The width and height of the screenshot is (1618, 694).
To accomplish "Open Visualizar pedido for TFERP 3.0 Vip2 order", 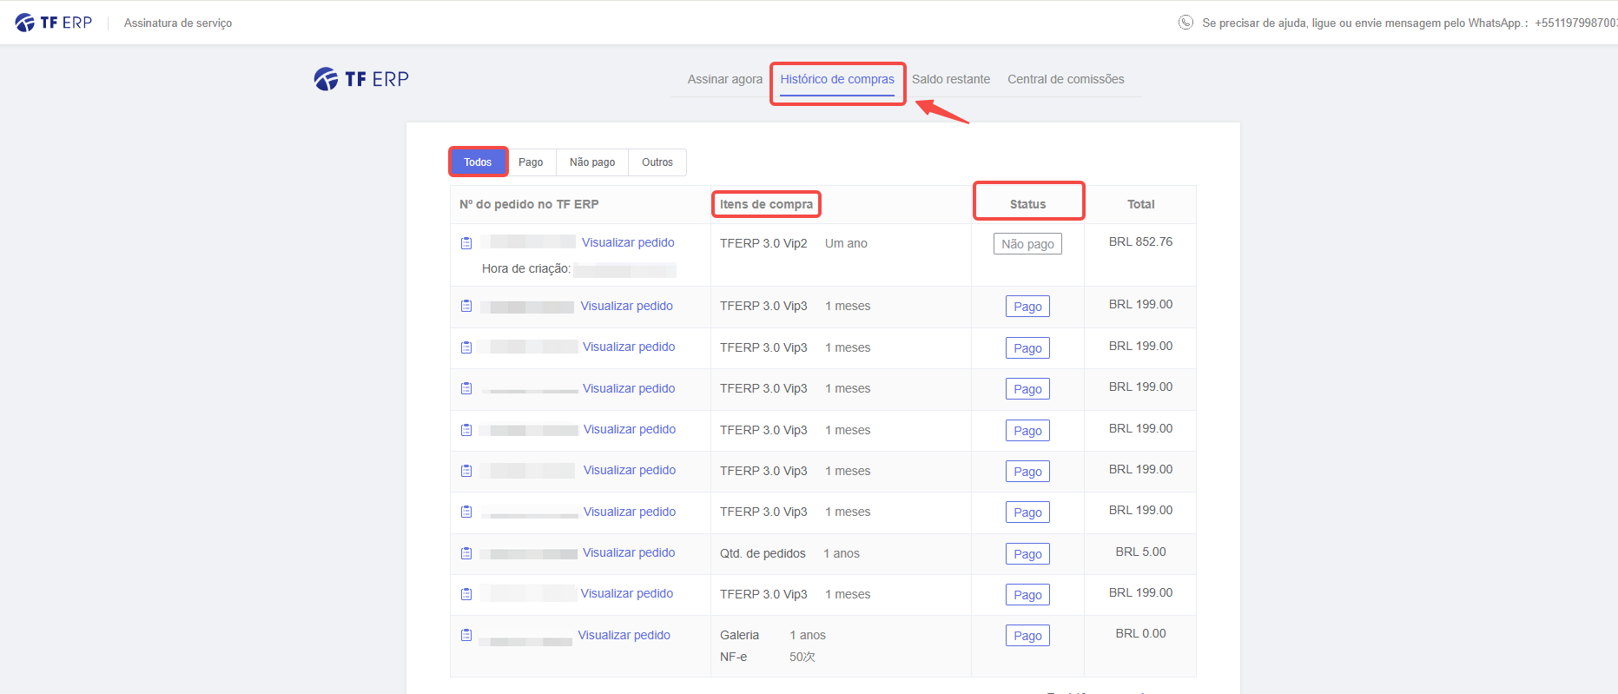I will pyautogui.click(x=628, y=242).
